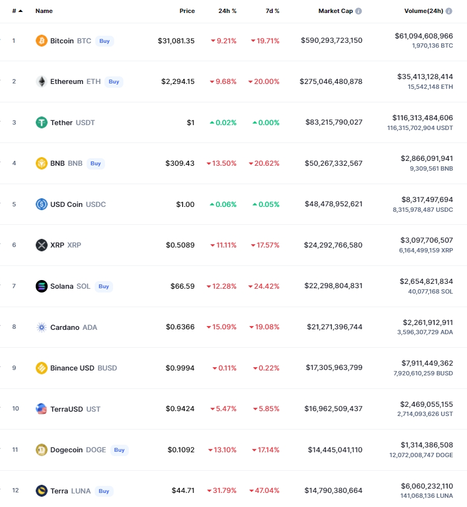467x507 pixels.
Task: Click the Bitcoin orange logo icon
Action: tap(41, 41)
